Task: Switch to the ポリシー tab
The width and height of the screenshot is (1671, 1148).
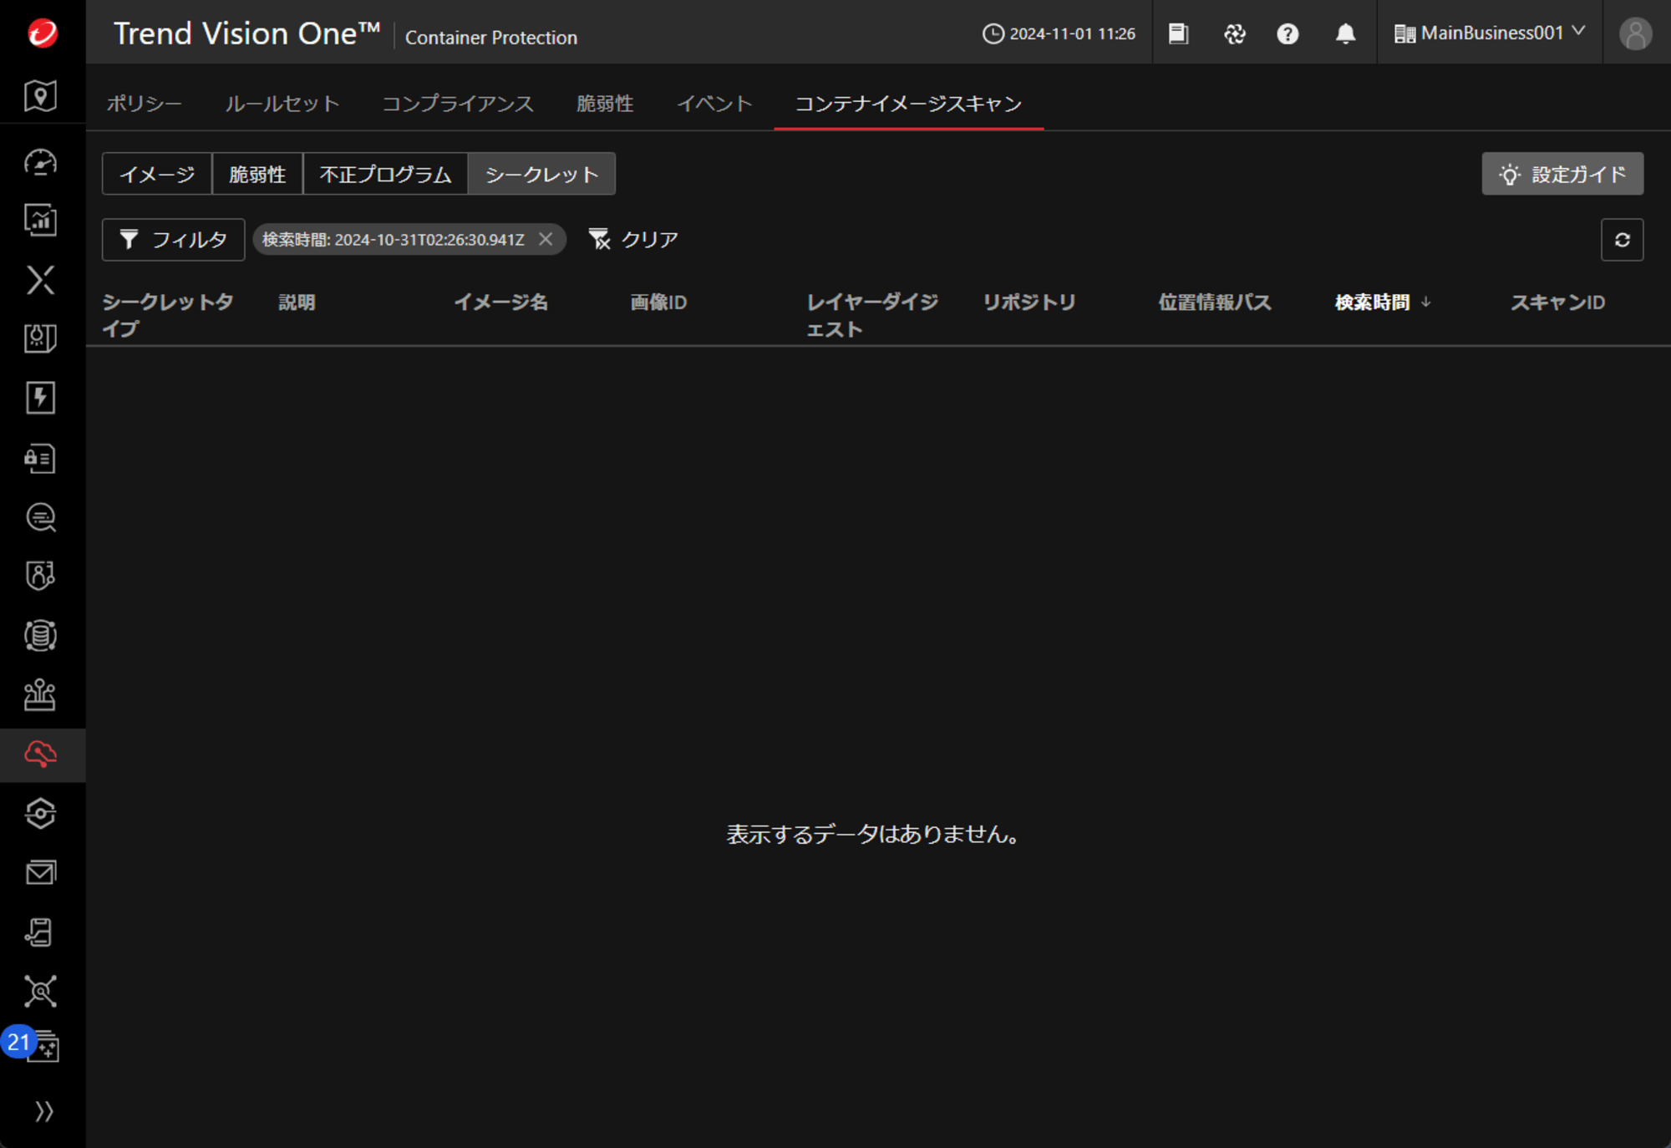Action: (x=144, y=104)
